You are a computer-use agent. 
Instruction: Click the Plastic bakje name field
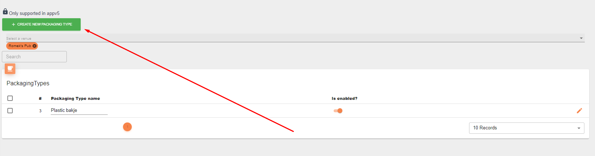pos(79,110)
